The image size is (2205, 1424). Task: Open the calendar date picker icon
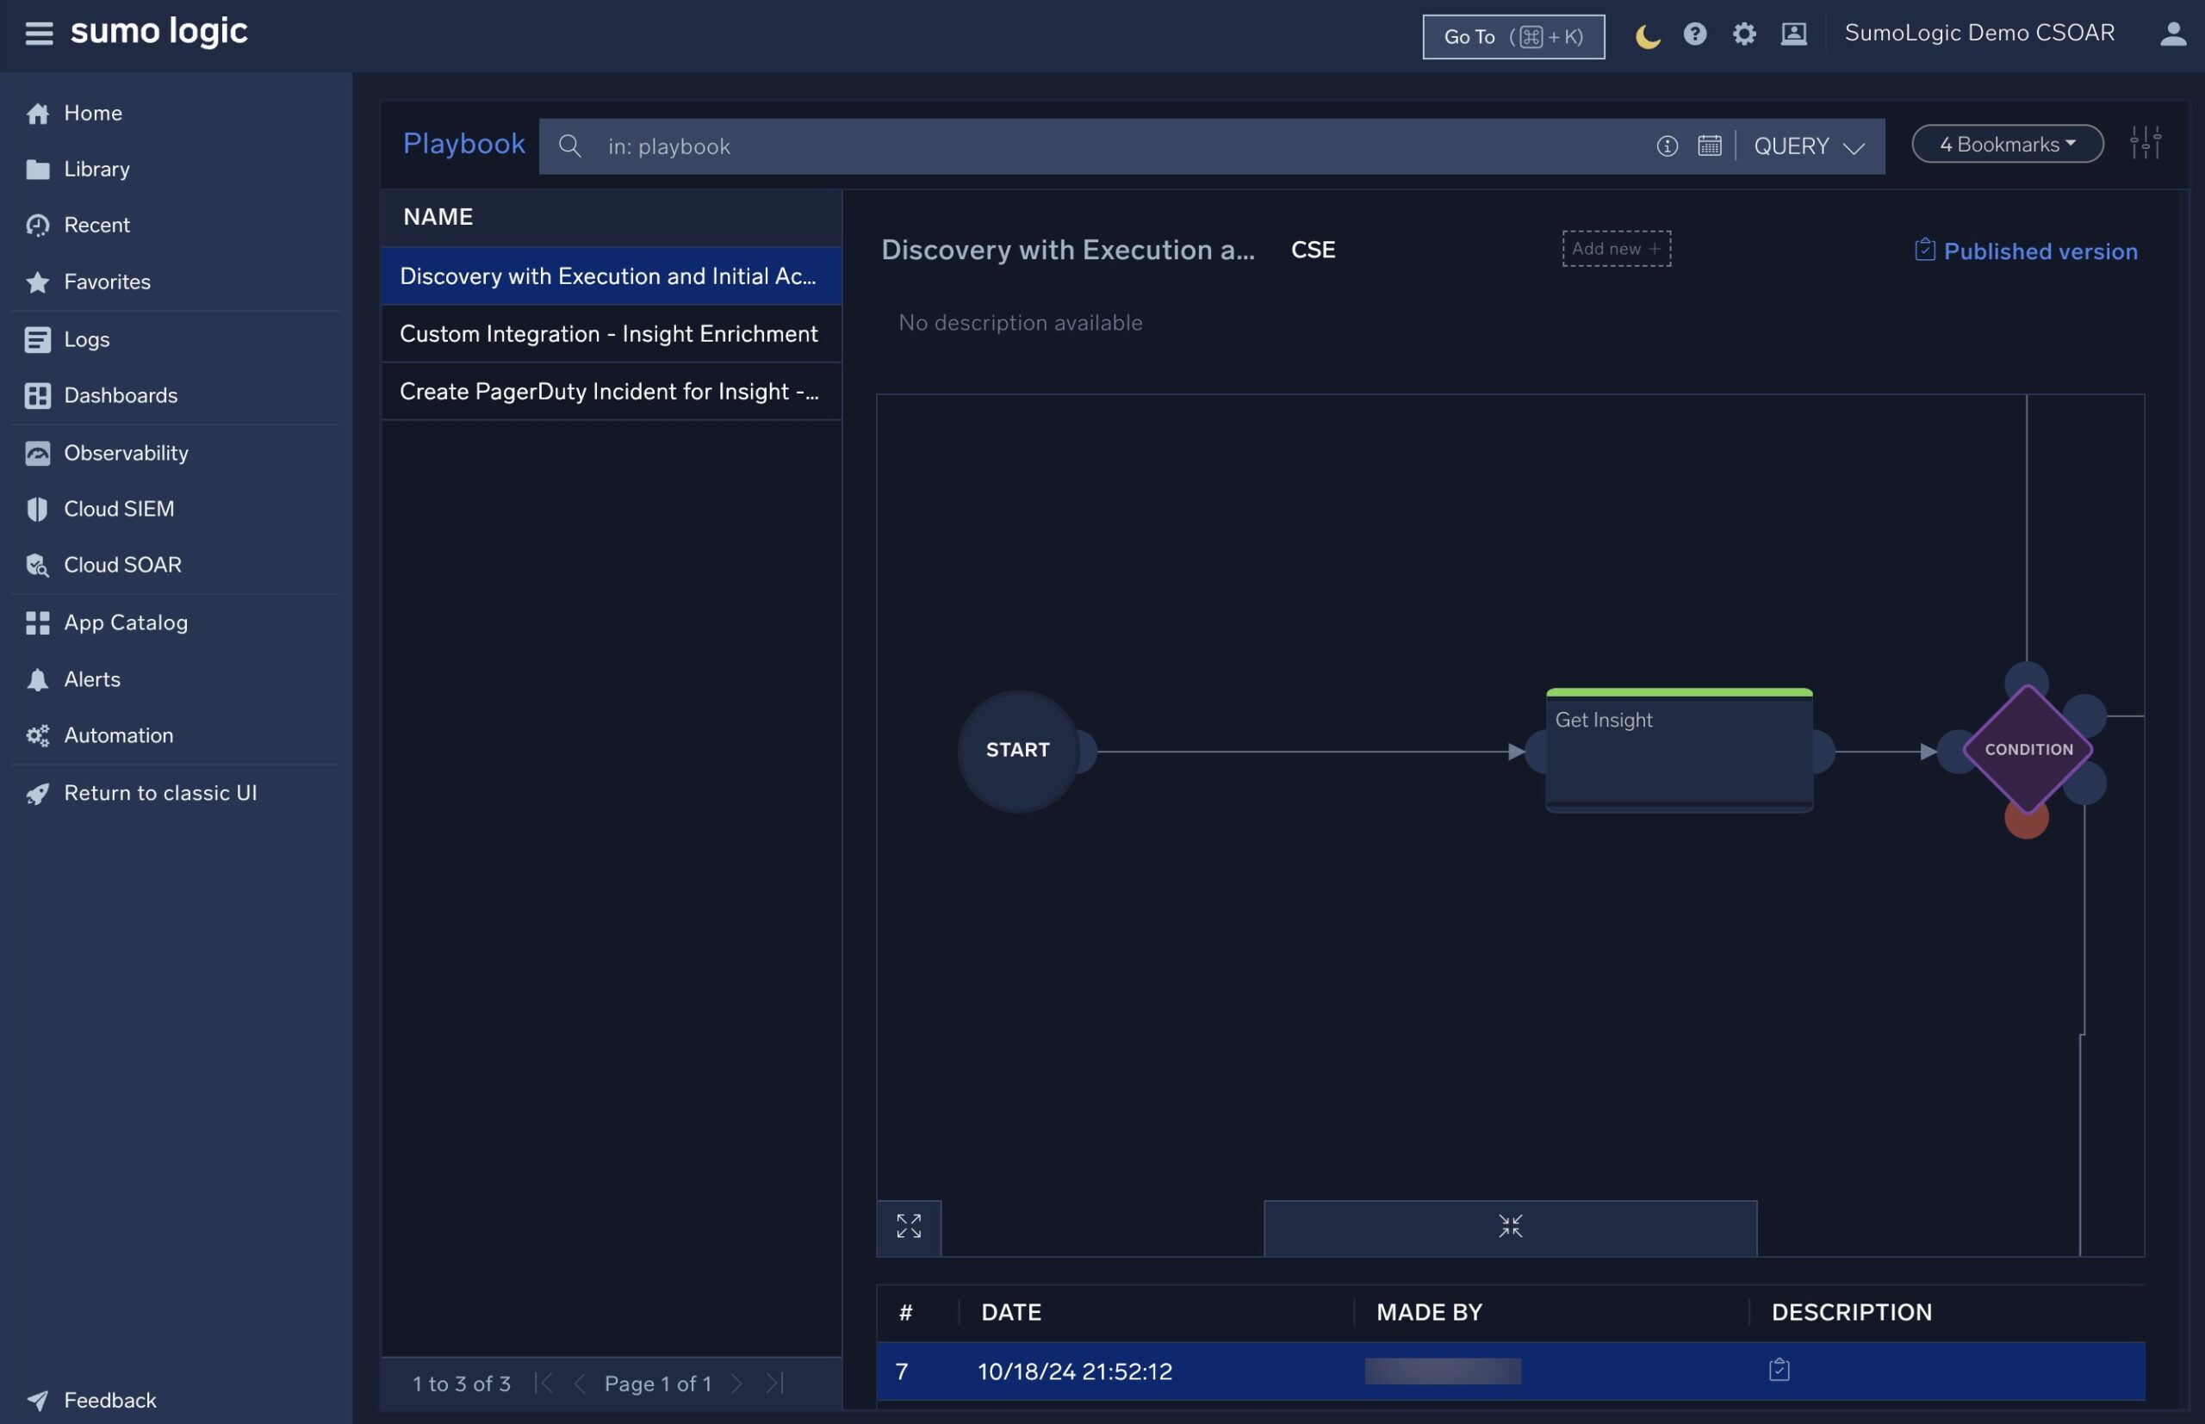pos(1709,146)
